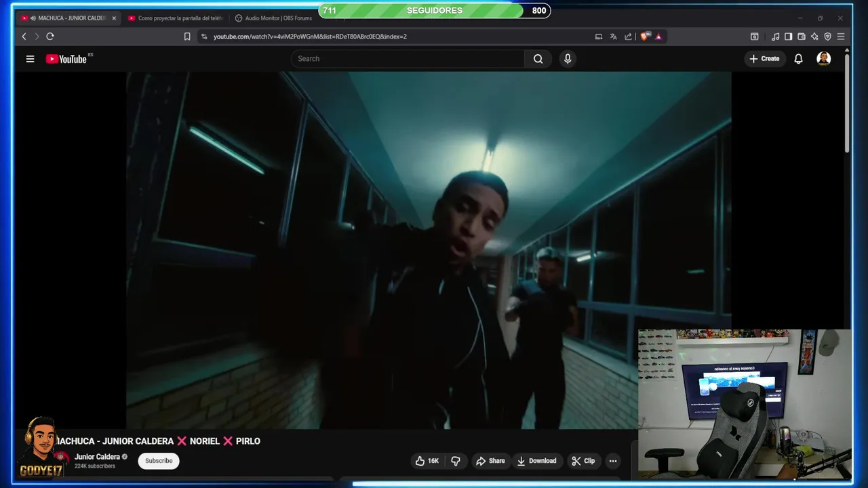Image resolution: width=868 pixels, height=488 pixels.
Task: Click the music video player
Action: pyautogui.click(x=429, y=250)
